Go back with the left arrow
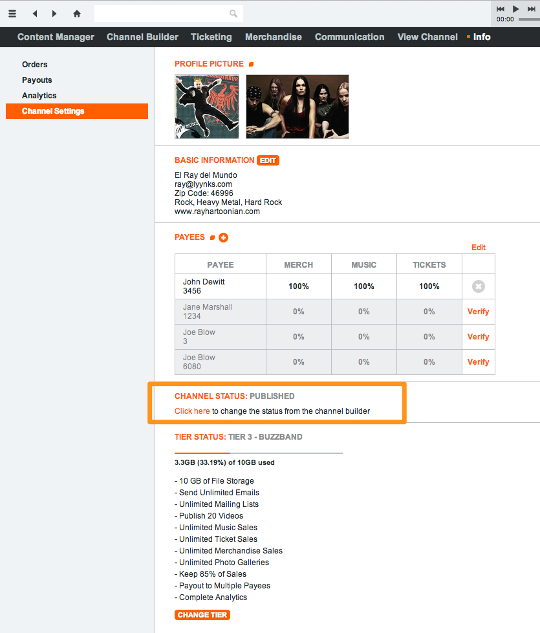540x633 pixels. (35, 14)
